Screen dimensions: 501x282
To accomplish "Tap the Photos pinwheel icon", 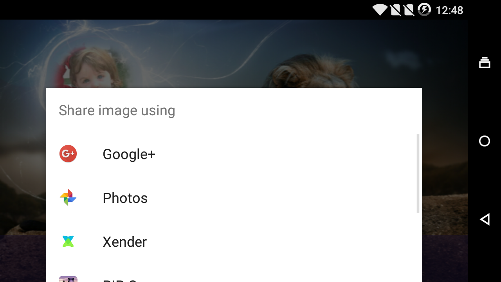I will 68,198.
